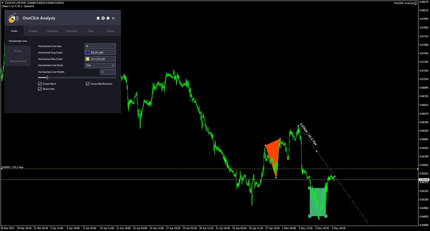Click the CADCHF_OP,M30 symbol title
This screenshot has height=231, width=430.
coord(15,3)
